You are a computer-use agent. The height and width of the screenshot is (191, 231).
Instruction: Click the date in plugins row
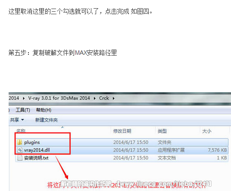[131, 142]
